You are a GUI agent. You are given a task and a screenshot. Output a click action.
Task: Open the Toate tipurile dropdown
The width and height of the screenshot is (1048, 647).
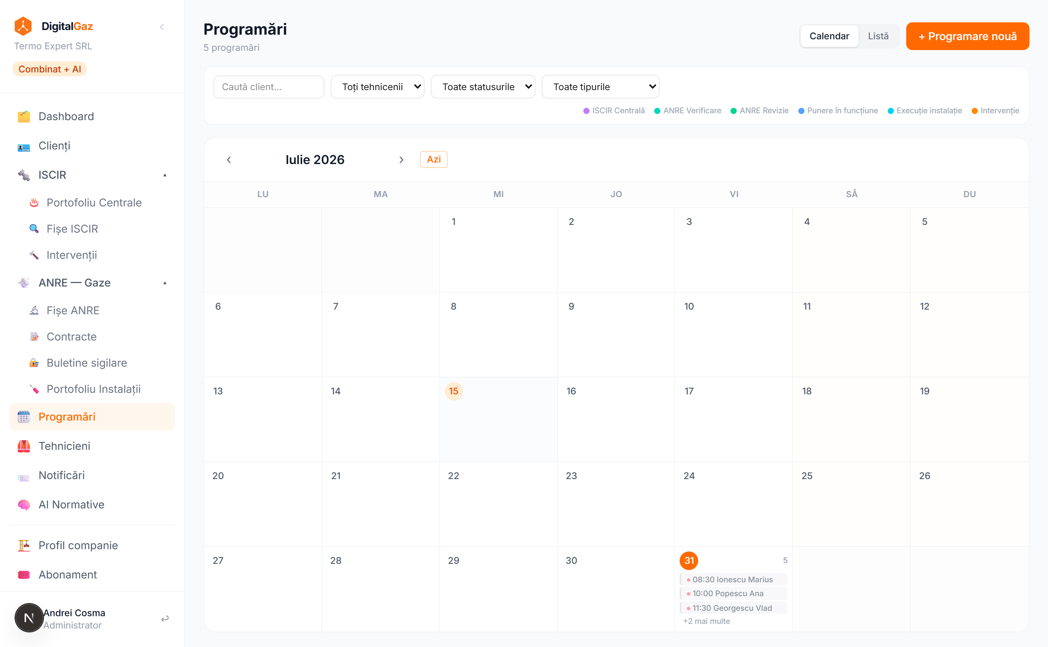pyautogui.click(x=600, y=87)
